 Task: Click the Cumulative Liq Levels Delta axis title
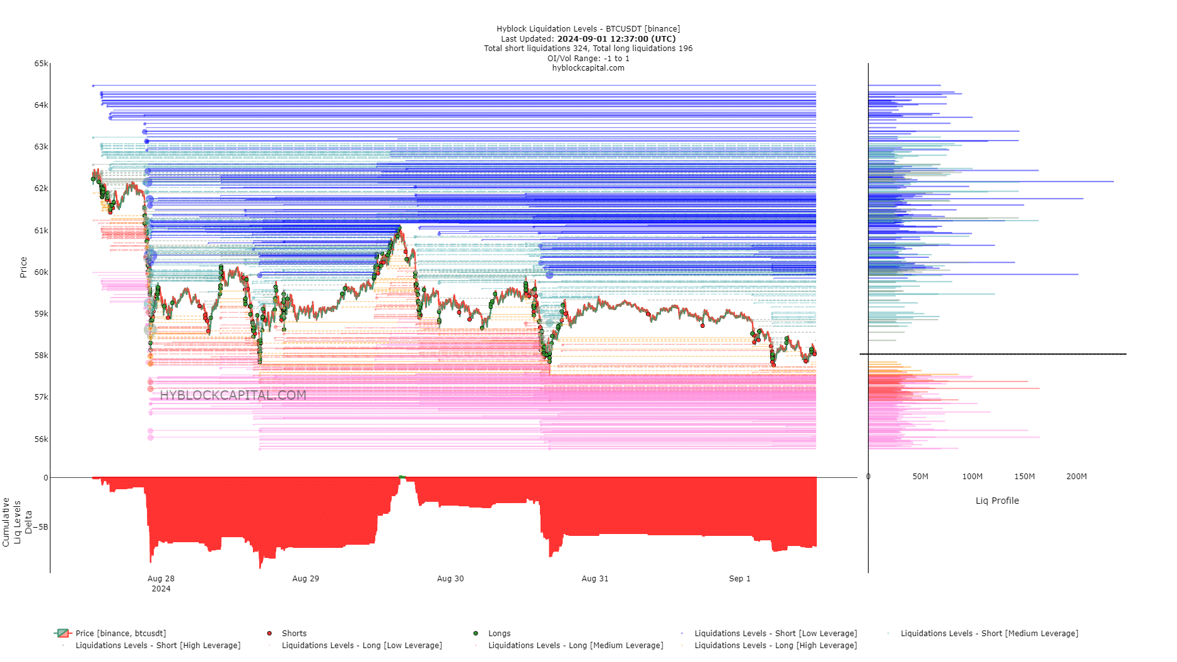(x=17, y=523)
